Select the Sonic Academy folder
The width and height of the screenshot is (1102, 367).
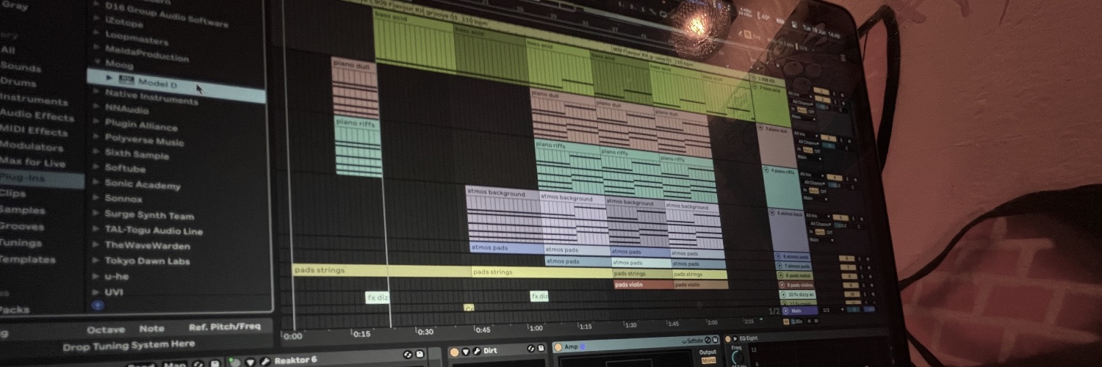point(142,183)
